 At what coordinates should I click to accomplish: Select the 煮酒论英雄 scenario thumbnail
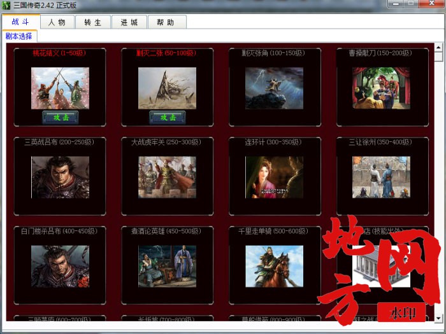[167, 267]
